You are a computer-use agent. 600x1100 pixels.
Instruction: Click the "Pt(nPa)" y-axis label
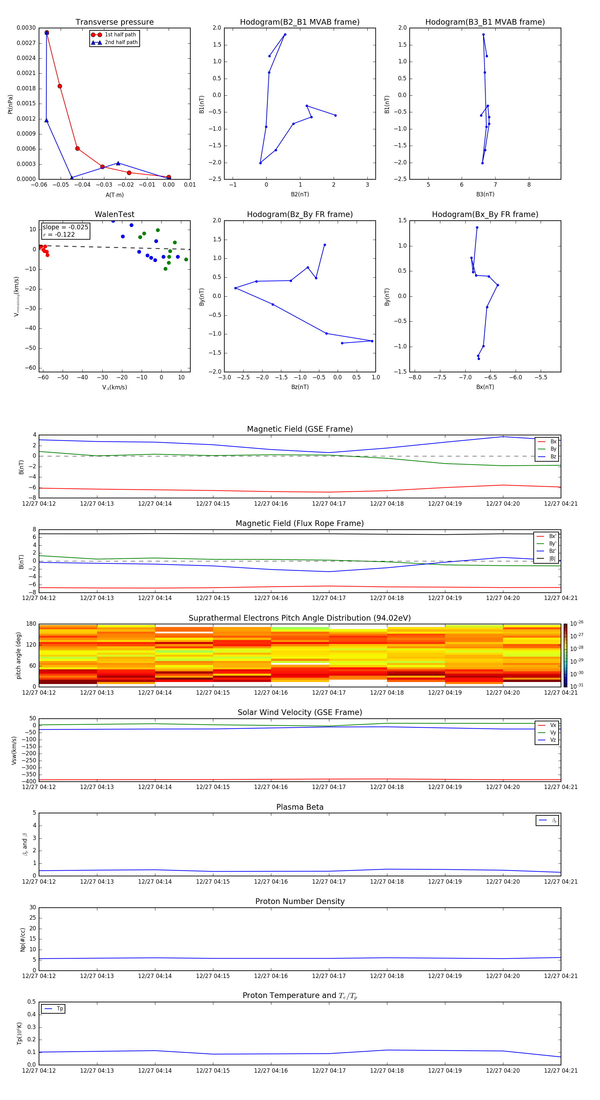point(10,104)
